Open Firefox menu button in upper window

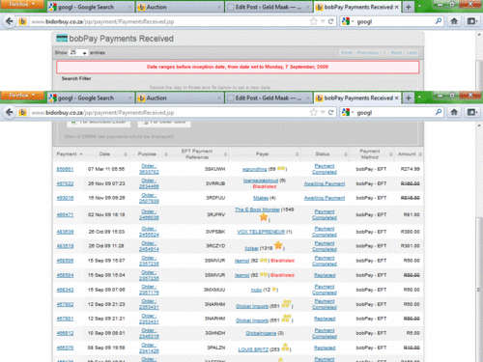(x=21, y=4)
